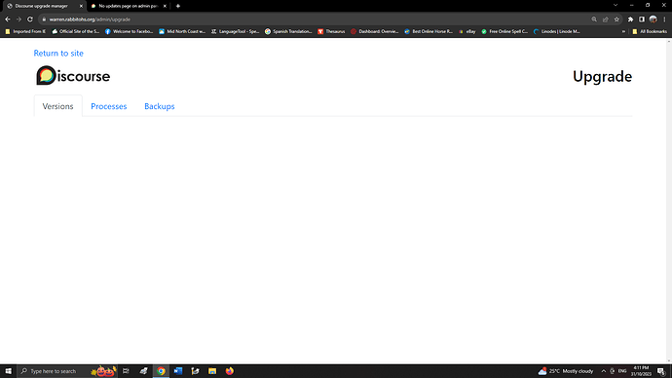Open Best Online Horse bookmark

(429, 31)
